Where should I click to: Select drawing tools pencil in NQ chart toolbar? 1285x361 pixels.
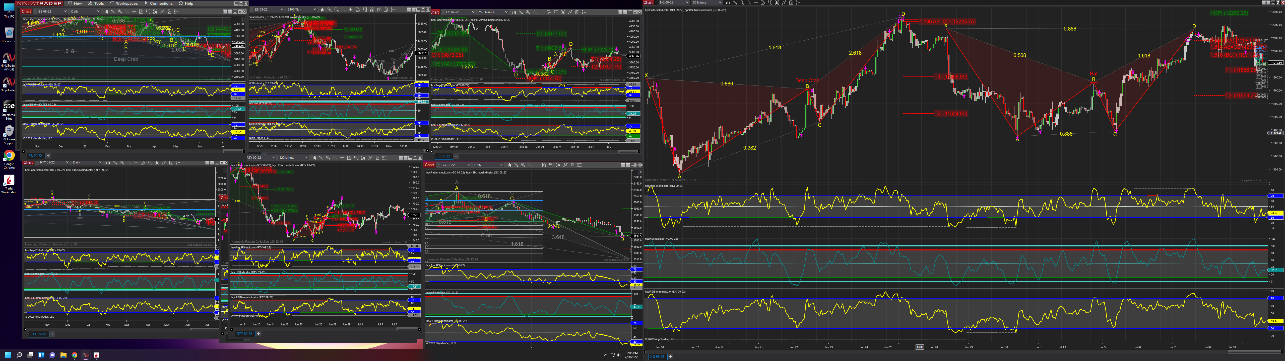pyautogui.click(x=735, y=3)
